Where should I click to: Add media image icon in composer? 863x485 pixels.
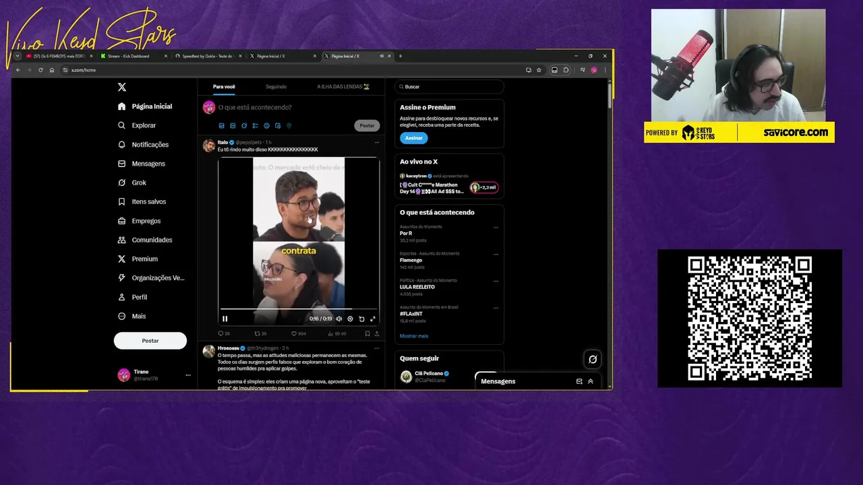(x=221, y=125)
